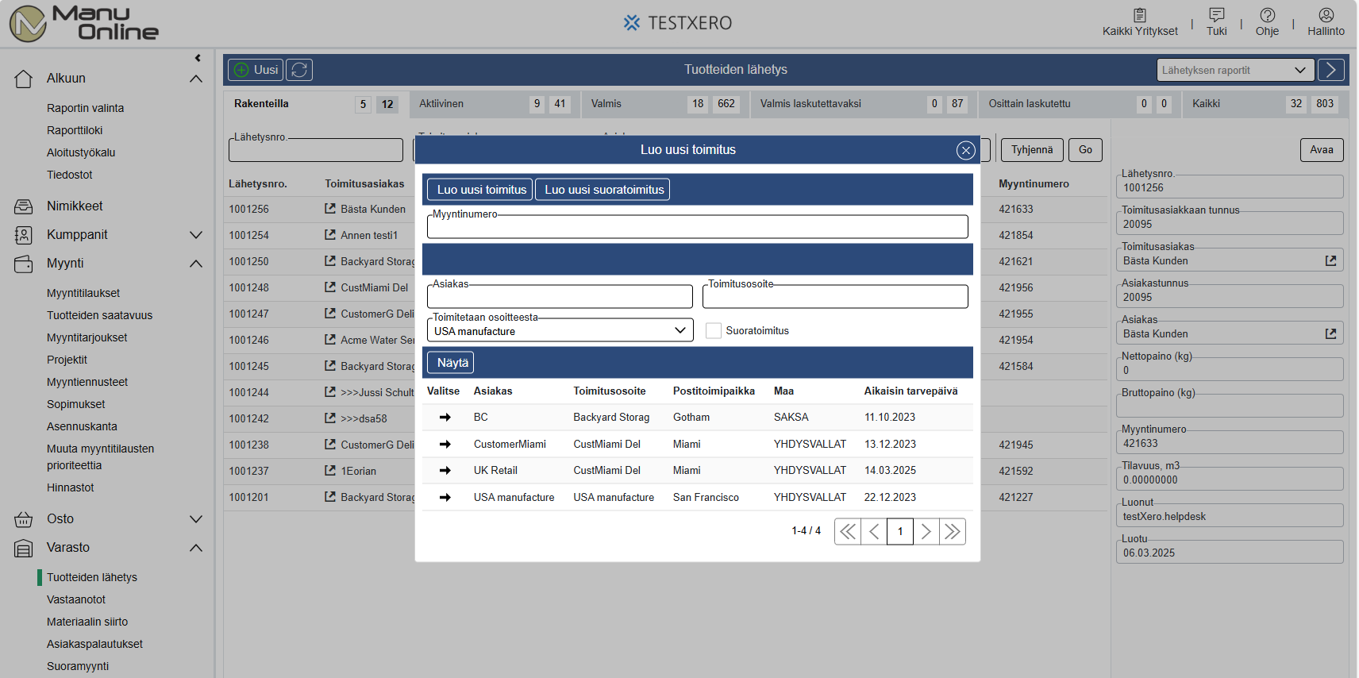The image size is (1359, 678).
Task: Go to first results page
Action: pyautogui.click(x=848, y=532)
